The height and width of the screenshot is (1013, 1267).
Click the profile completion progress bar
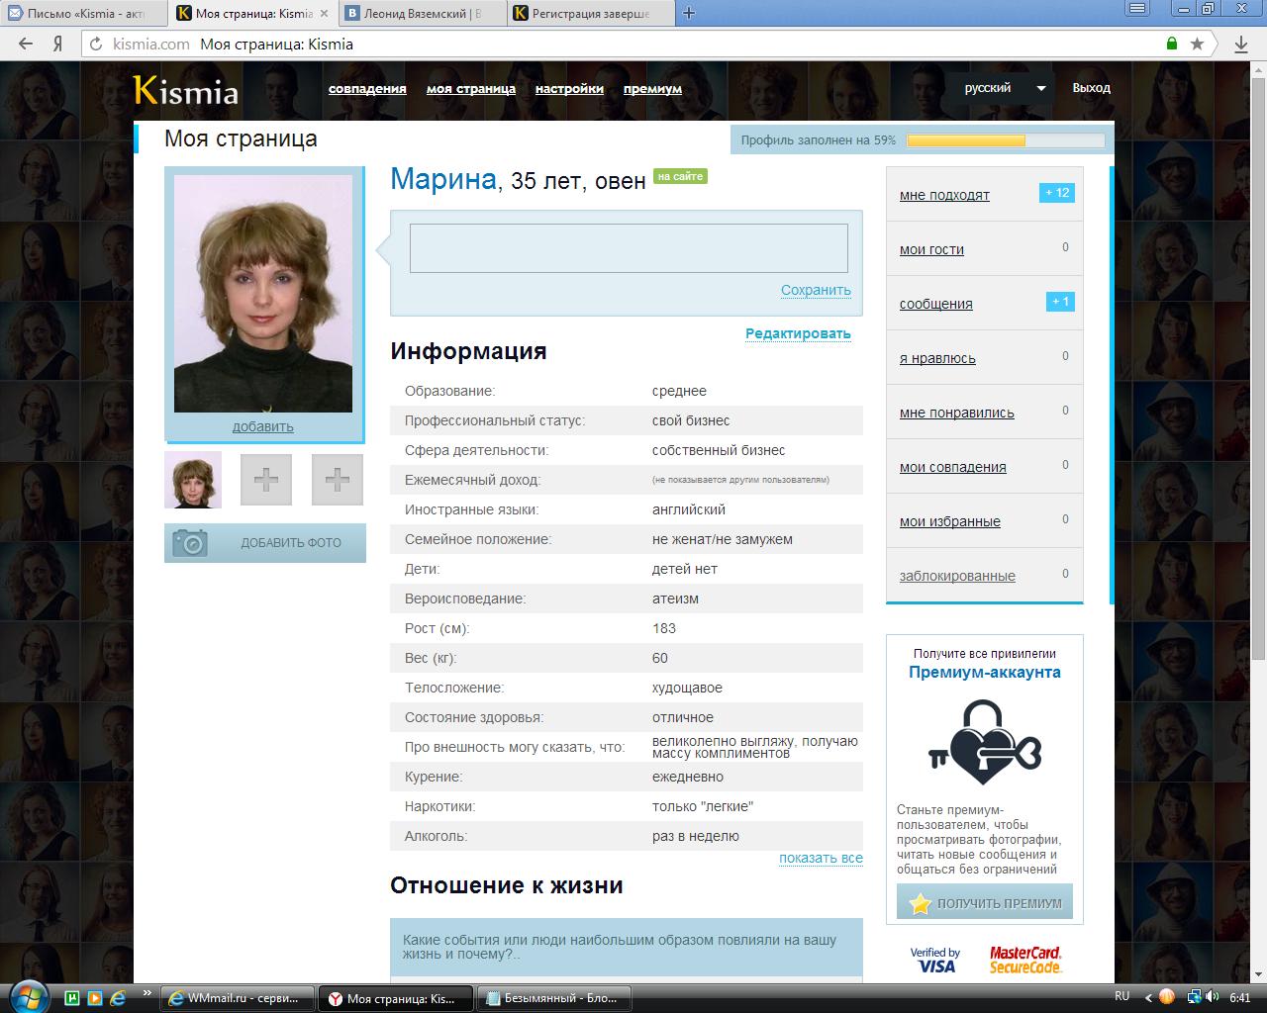point(1006,140)
